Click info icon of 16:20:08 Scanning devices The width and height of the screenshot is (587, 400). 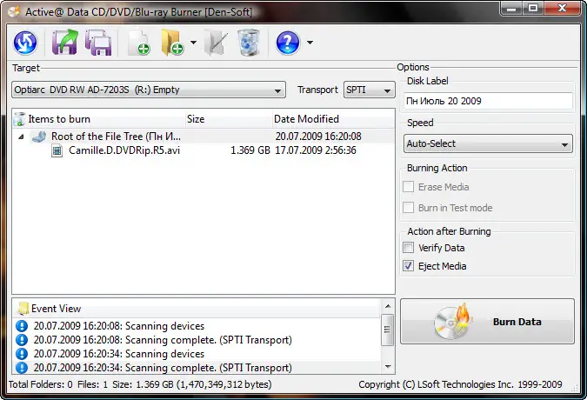[22, 326]
